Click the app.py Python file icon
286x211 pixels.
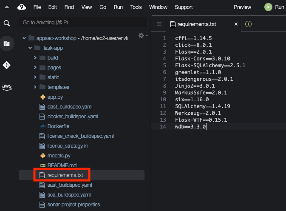point(42,97)
